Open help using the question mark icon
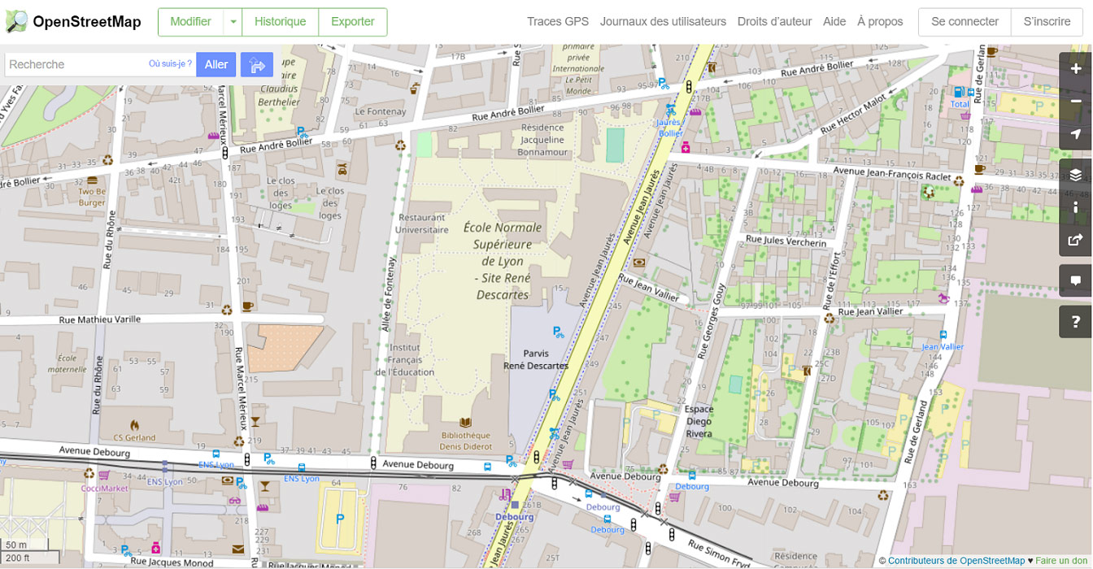1093x569 pixels. [1075, 321]
